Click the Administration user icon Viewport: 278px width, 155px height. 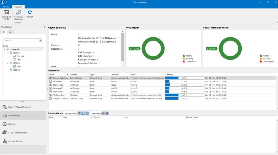(x=5, y=141)
